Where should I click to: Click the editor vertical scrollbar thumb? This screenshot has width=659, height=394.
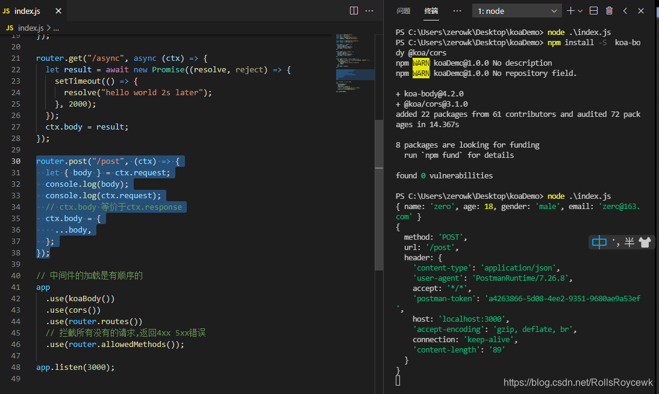tap(379, 195)
